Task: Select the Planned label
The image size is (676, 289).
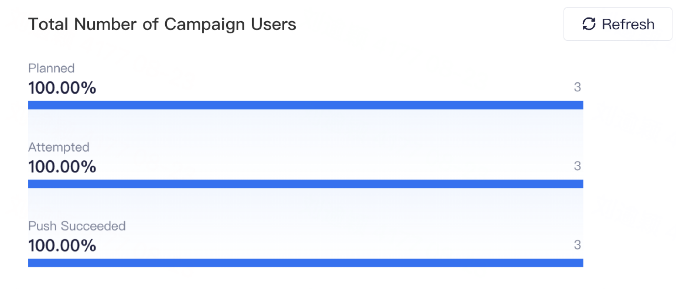Action: (51, 68)
